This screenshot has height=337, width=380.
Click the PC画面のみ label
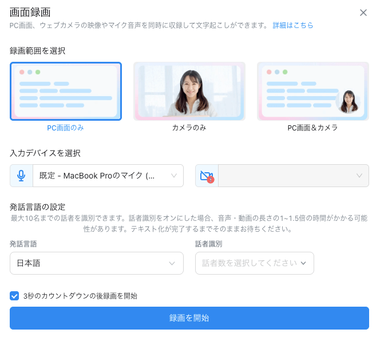(65, 128)
